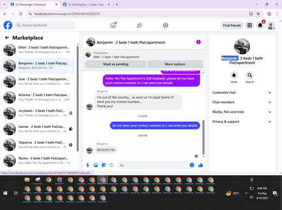Show hidden system tray icons
This screenshot has height=210, width=282.
246,193
